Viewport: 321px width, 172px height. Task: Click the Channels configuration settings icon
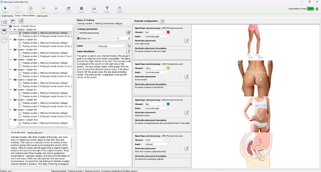click(x=162, y=21)
